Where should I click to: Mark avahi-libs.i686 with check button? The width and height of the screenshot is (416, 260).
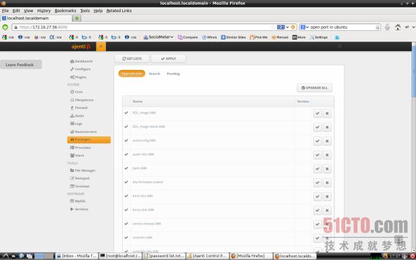coord(317,155)
